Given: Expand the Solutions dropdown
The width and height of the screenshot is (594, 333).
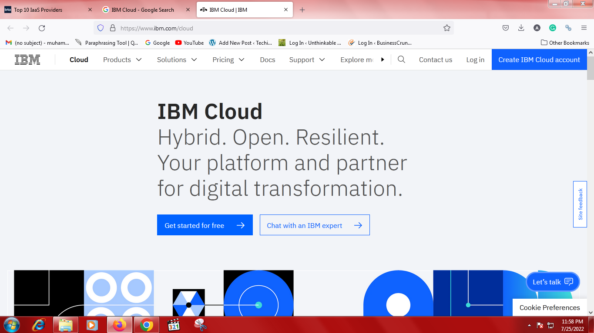Looking at the screenshot, I should point(177,59).
